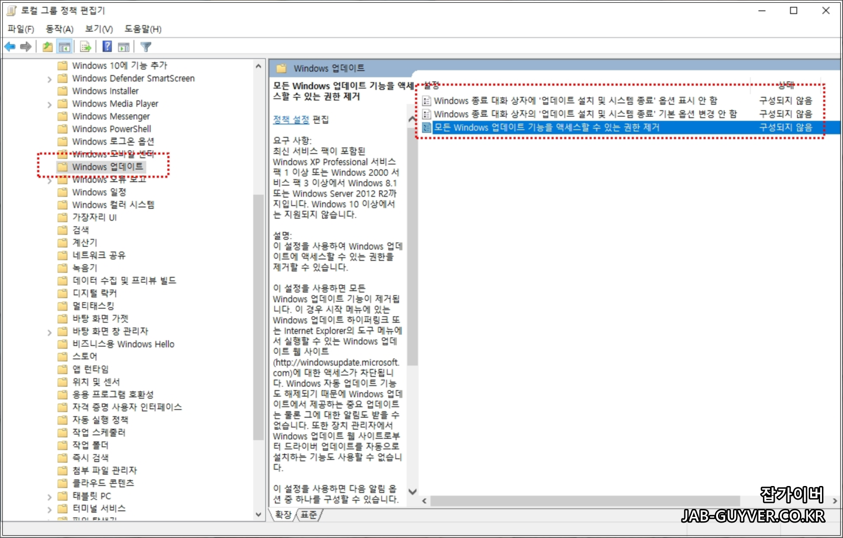Click tree scrollbar up arrow
The width and height of the screenshot is (843, 538).
coord(259,66)
